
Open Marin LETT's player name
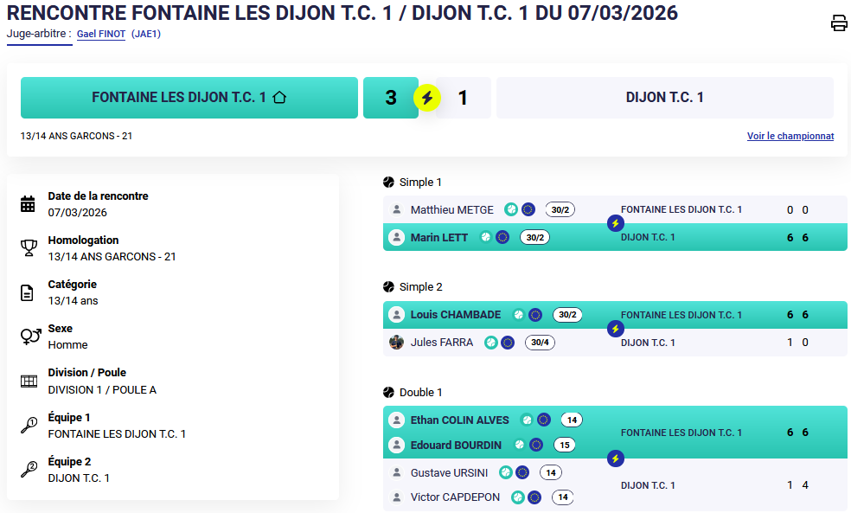tap(438, 237)
